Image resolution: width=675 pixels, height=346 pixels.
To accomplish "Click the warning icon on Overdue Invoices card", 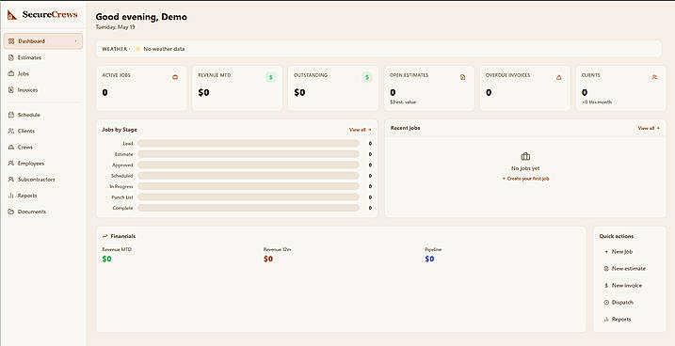I will tap(559, 77).
